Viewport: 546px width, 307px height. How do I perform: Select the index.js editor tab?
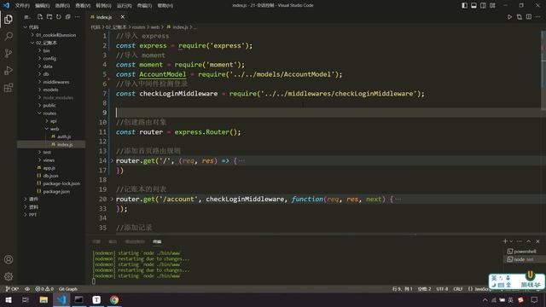(104, 17)
